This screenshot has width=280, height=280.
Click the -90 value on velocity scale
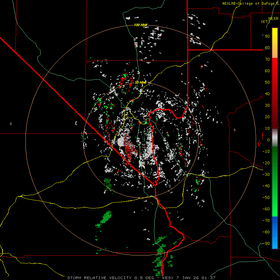click(266, 244)
